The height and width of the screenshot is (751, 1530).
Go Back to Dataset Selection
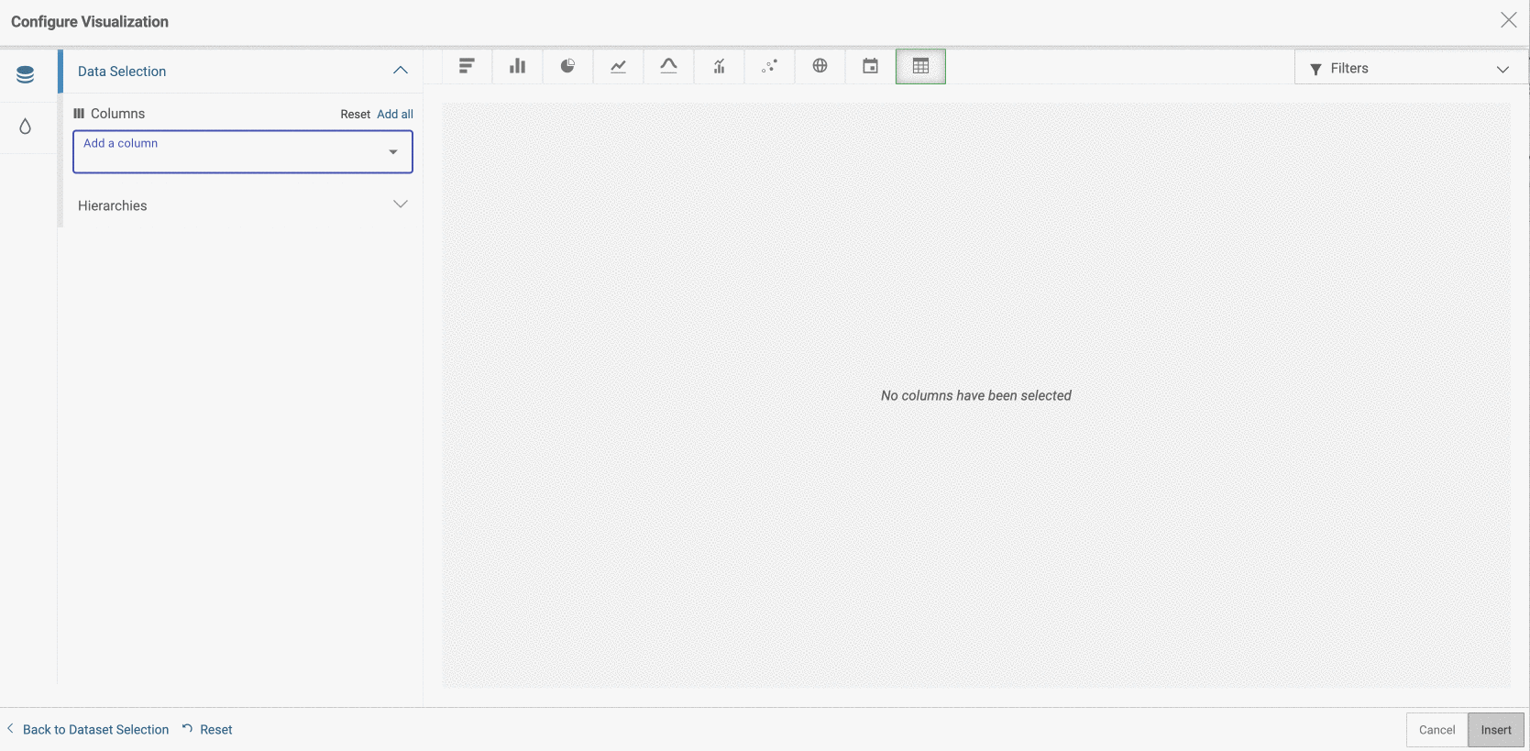pyautogui.click(x=88, y=730)
